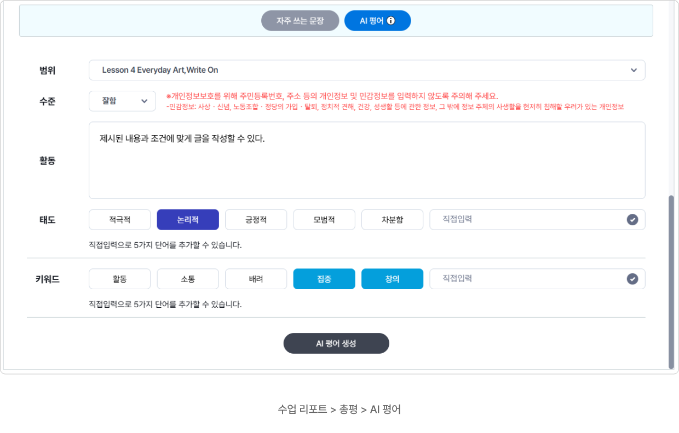Click the 5가지 단어 hint under 태도
This screenshot has height=433, width=679.
(165, 245)
